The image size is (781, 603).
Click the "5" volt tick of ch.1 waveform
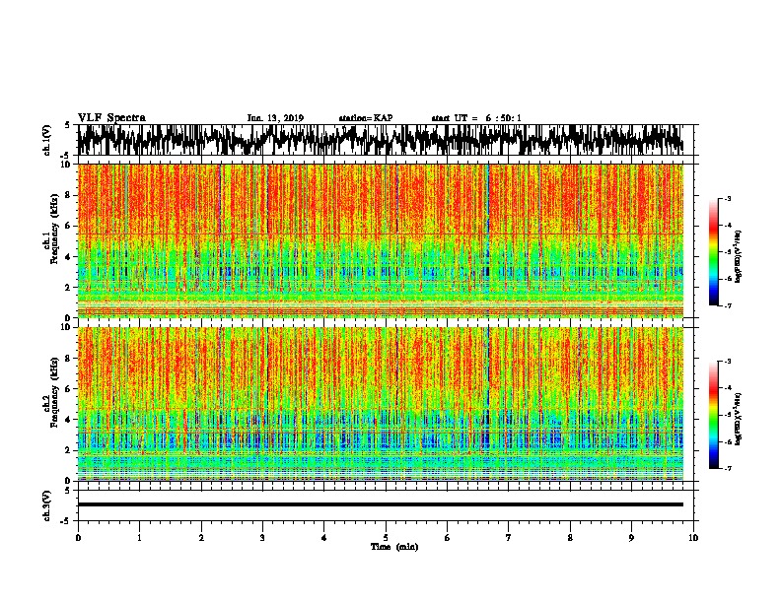[67, 125]
